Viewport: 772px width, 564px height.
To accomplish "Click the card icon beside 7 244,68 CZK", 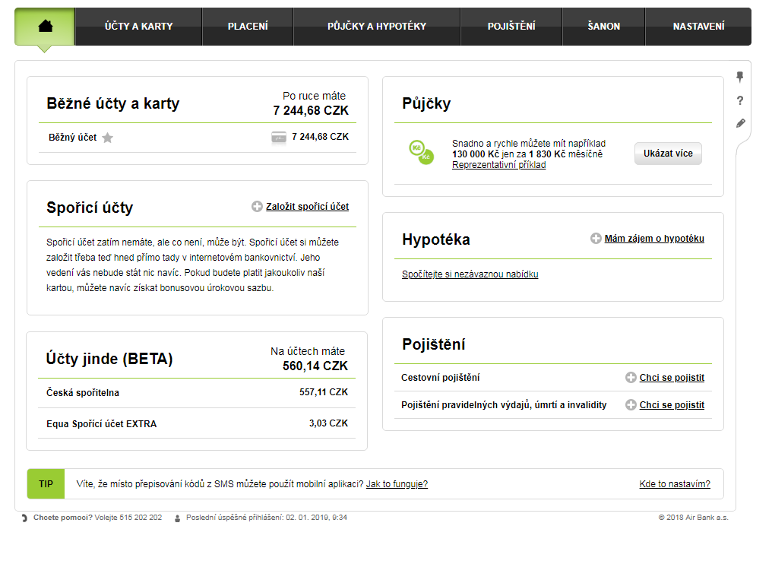I will click(x=279, y=137).
